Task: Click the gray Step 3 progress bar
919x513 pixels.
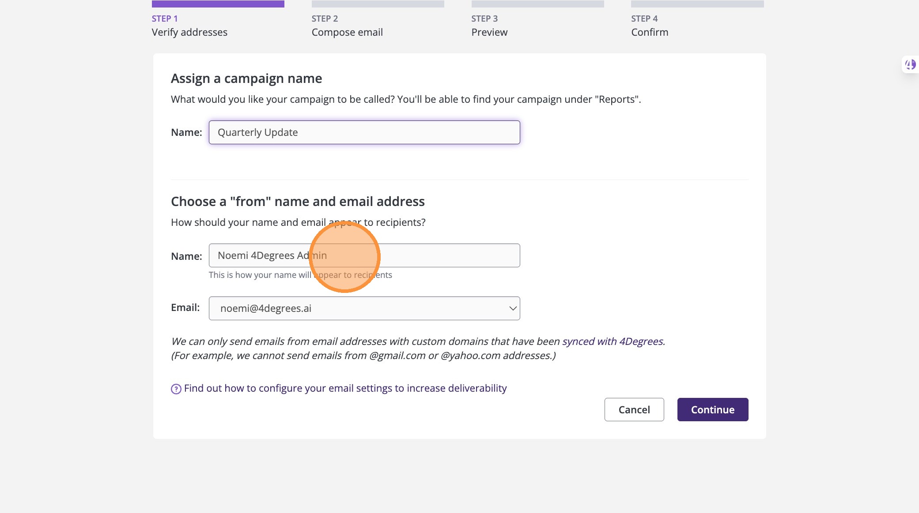Action: (x=537, y=4)
